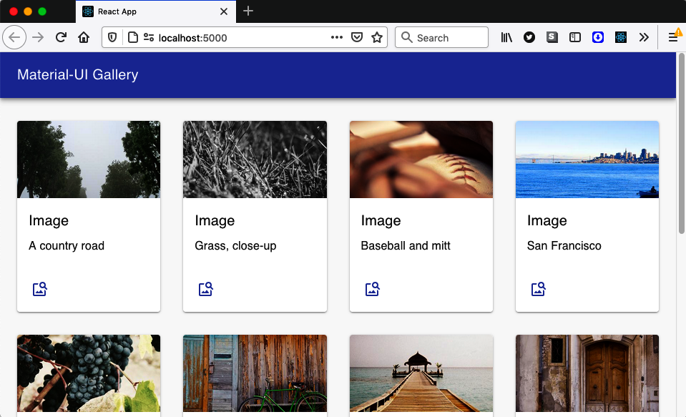
Task: Close the React App tab
Action: tap(224, 12)
